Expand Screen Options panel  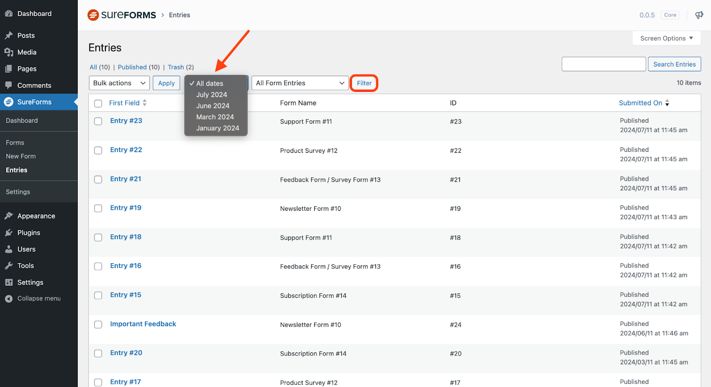(667, 38)
